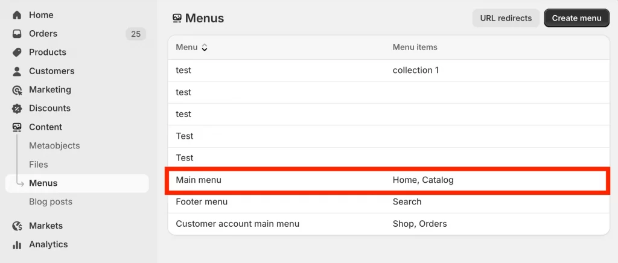Open the Main menu row
Screen dimensions: 618x263
tap(203, 180)
